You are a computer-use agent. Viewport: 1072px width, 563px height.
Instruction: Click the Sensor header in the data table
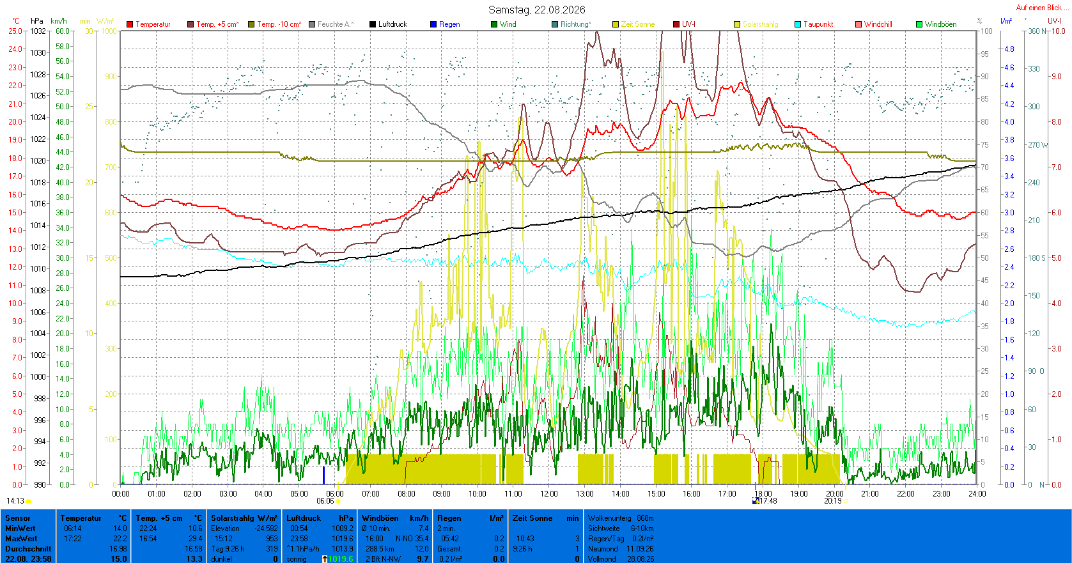click(x=18, y=518)
